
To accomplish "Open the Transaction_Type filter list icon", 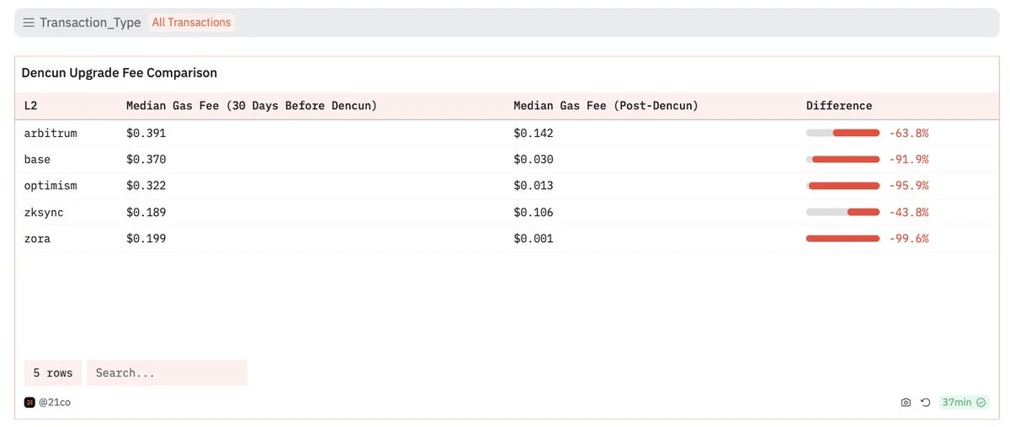I will pyautogui.click(x=29, y=23).
